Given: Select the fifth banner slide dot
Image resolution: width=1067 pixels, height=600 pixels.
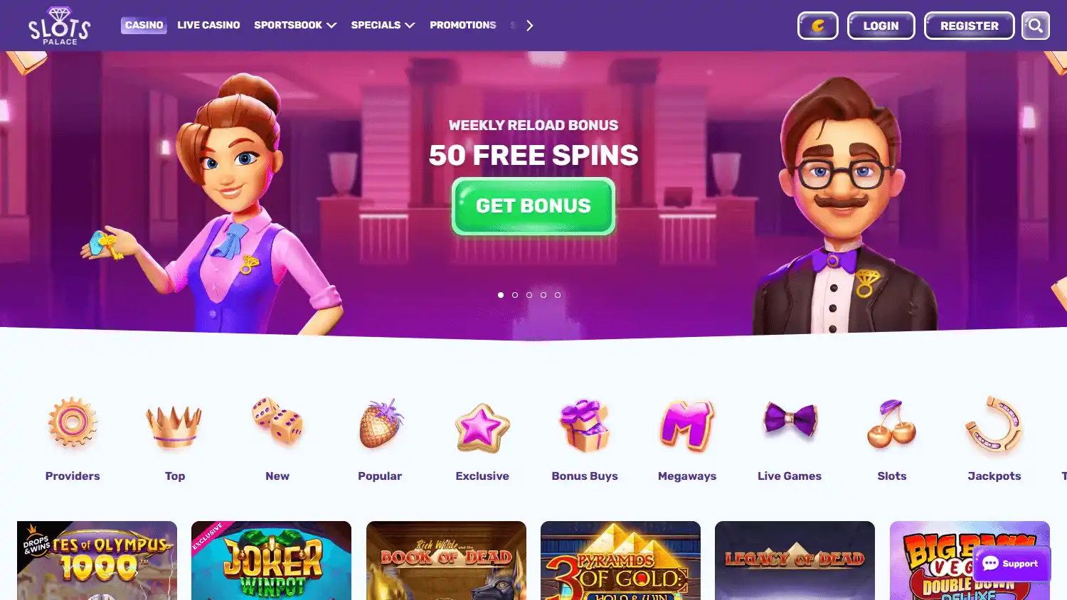Looking at the screenshot, I should click(x=558, y=295).
